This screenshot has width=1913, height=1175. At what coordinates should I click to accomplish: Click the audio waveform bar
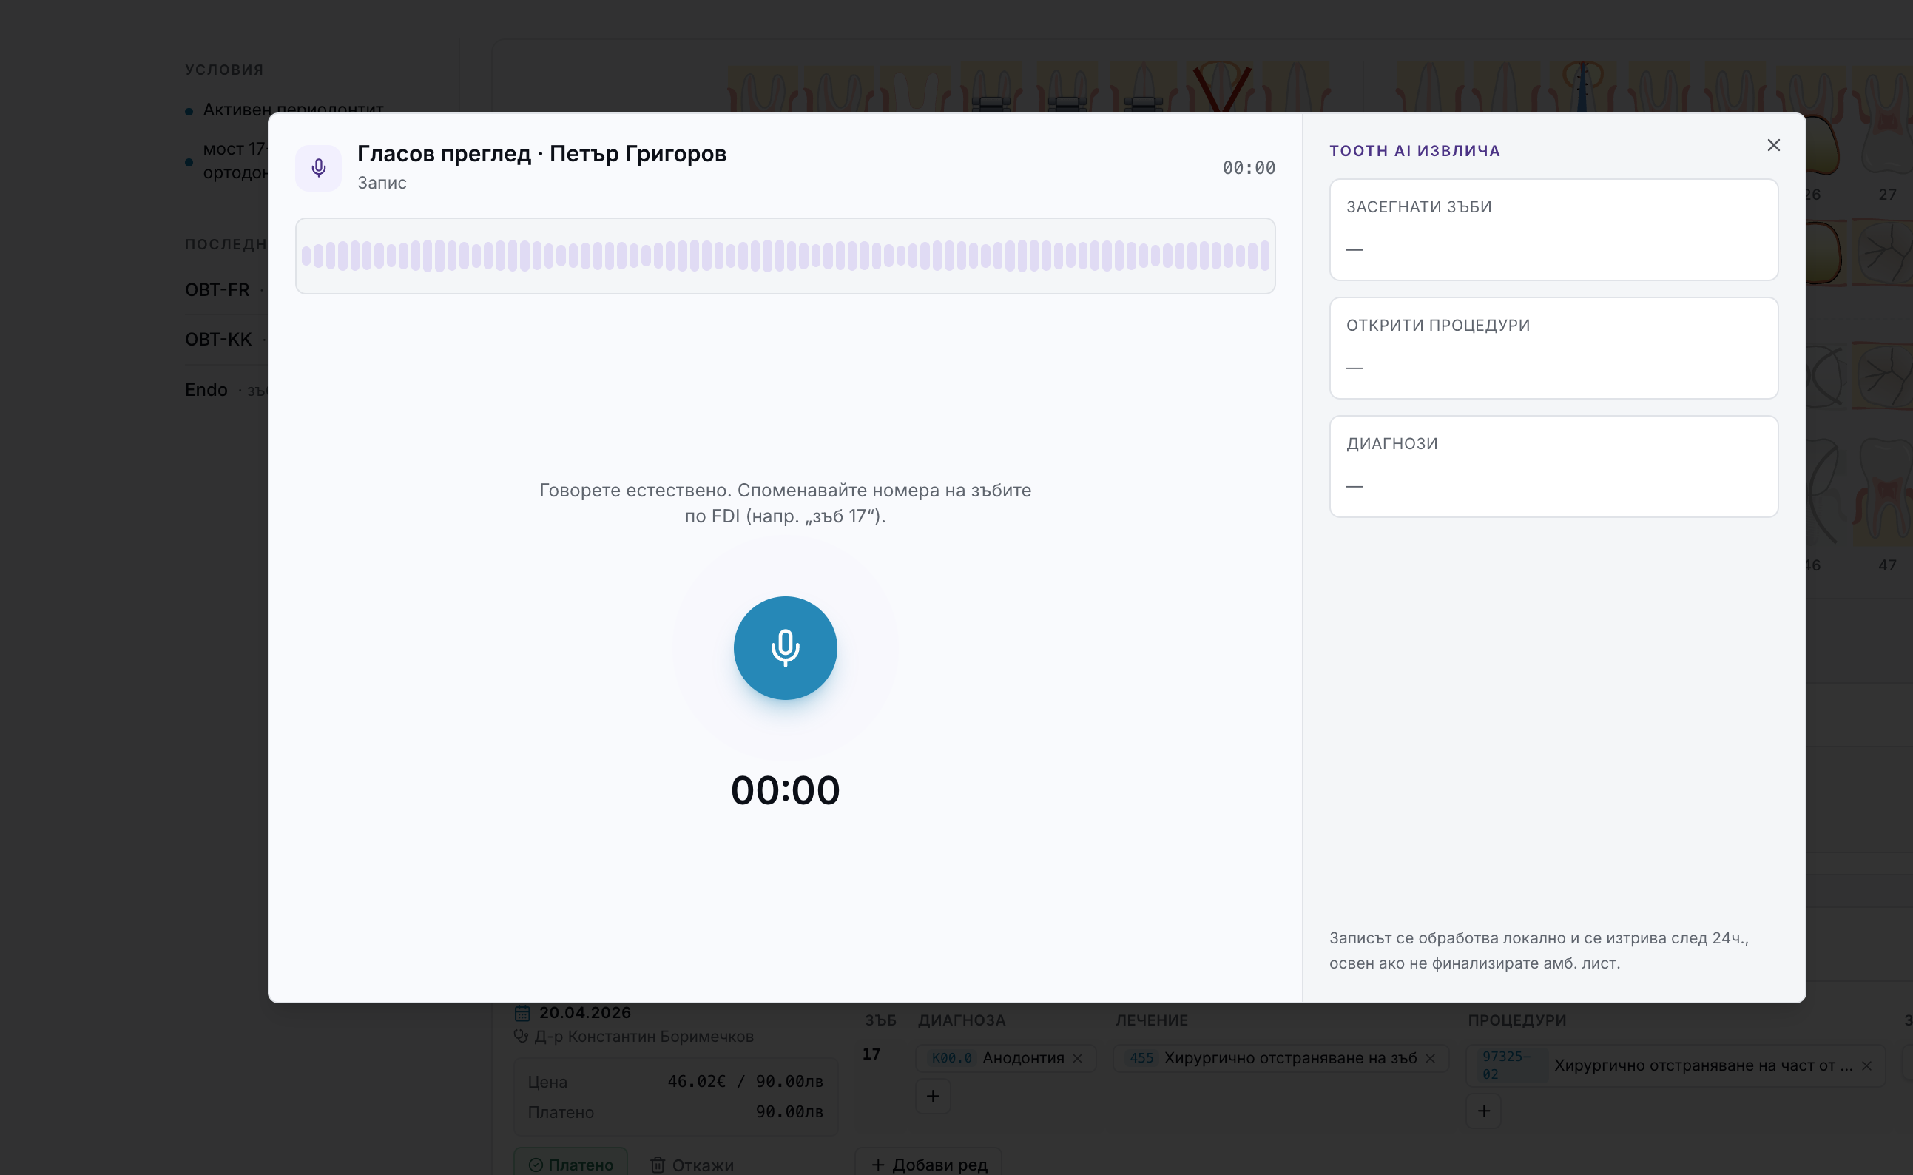[785, 256]
